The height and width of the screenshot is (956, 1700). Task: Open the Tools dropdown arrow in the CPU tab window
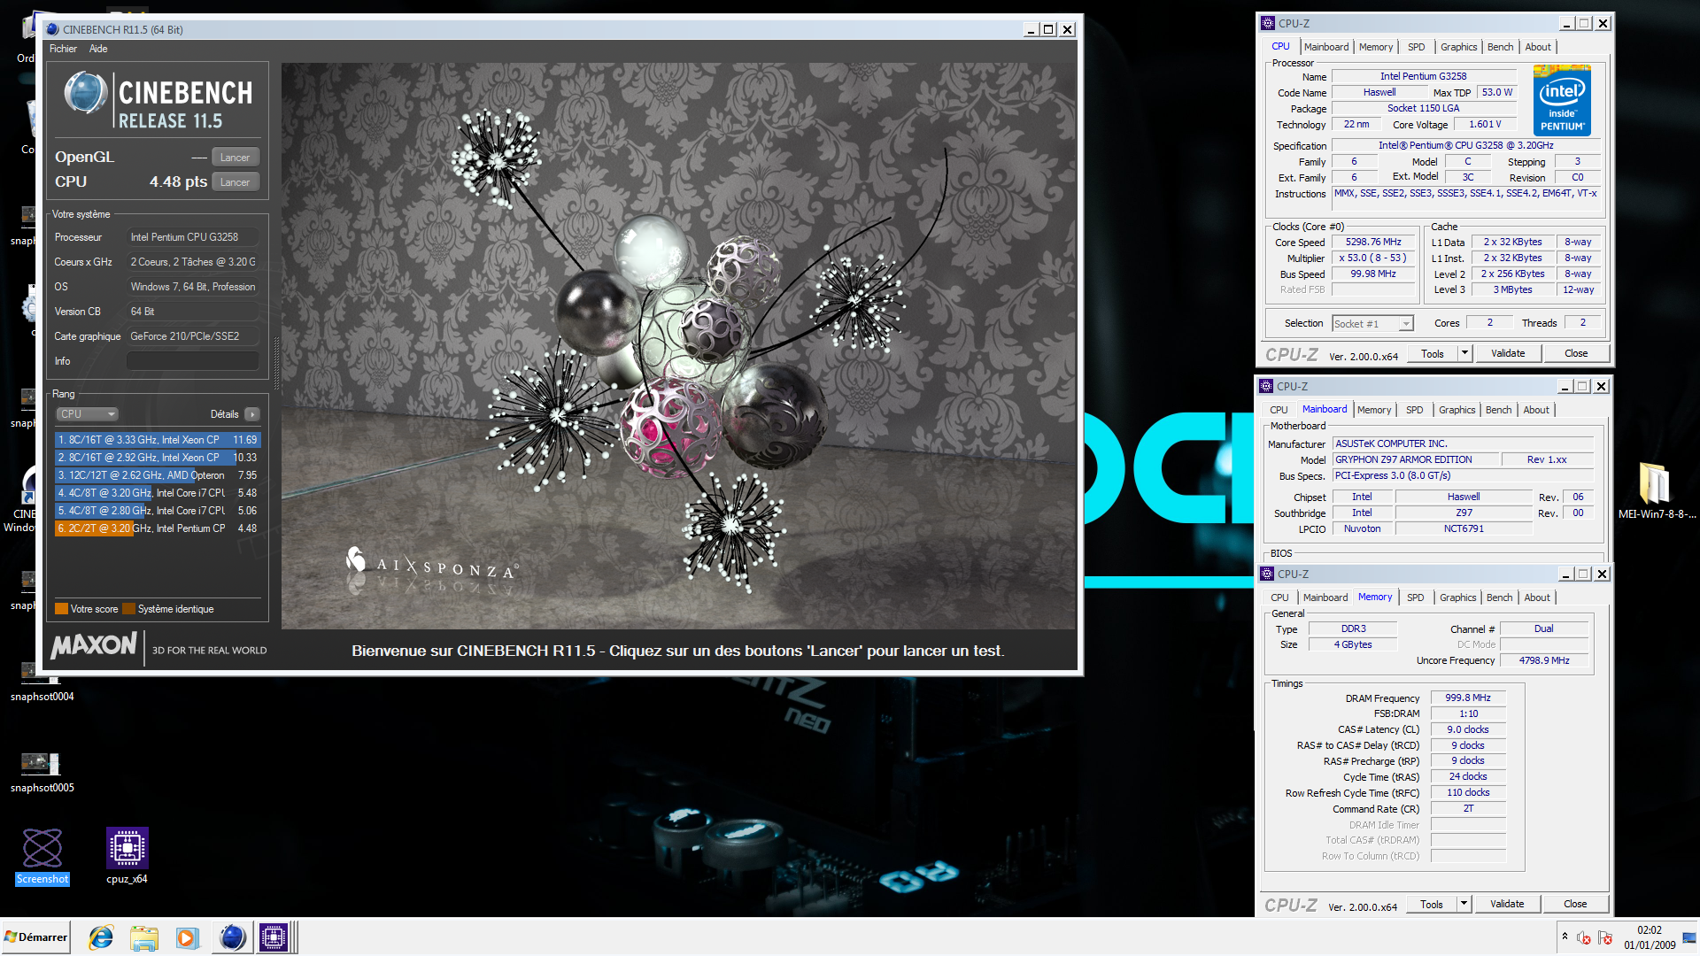coord(1464,354)
